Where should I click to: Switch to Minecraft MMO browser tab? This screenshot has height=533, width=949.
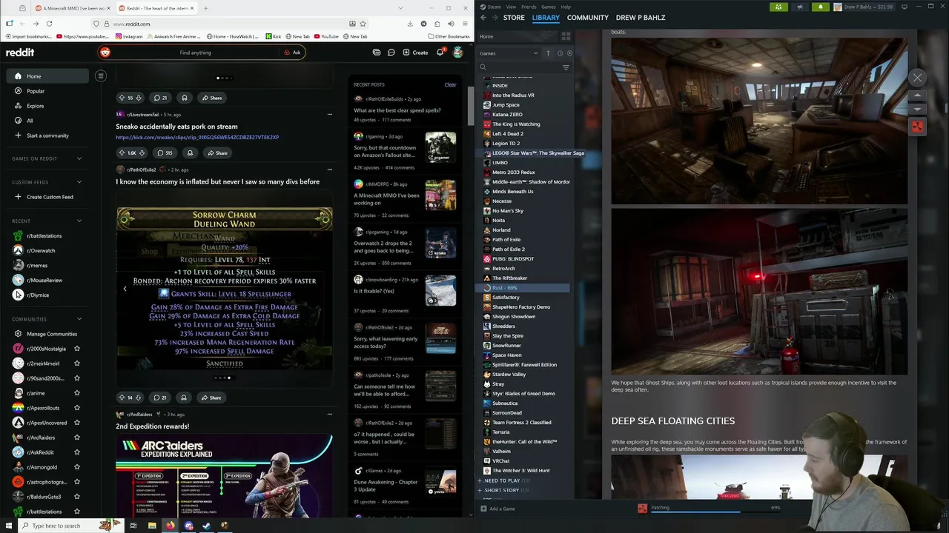tap(73, 8)
